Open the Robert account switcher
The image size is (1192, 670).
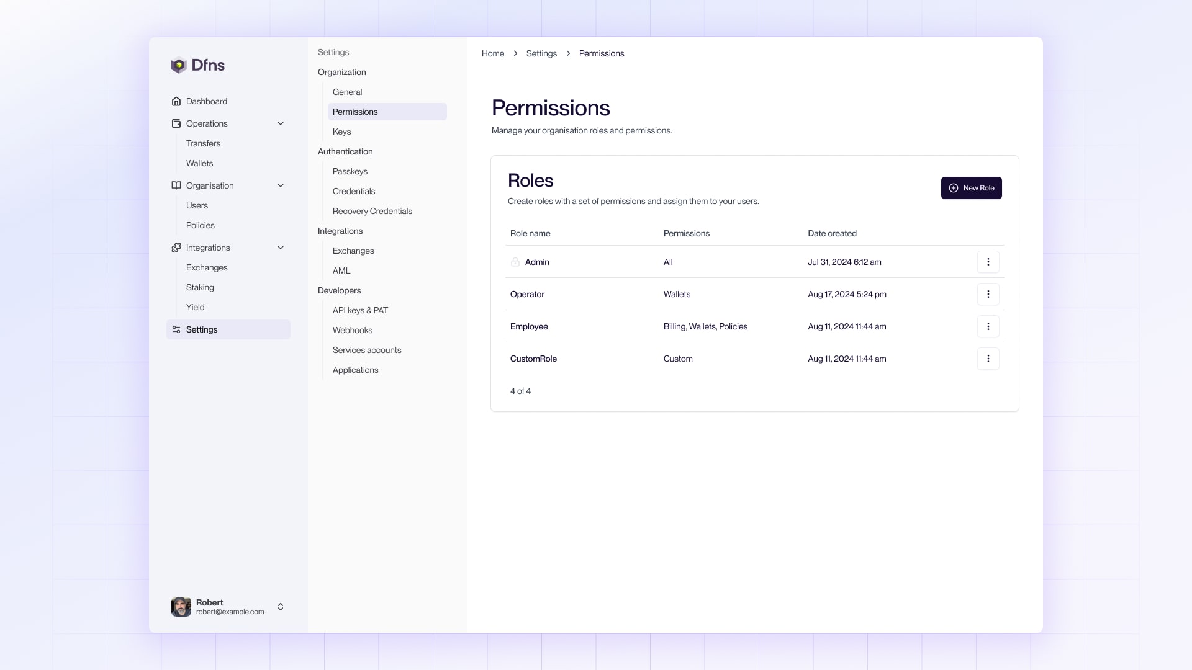[x=281, y=607]
